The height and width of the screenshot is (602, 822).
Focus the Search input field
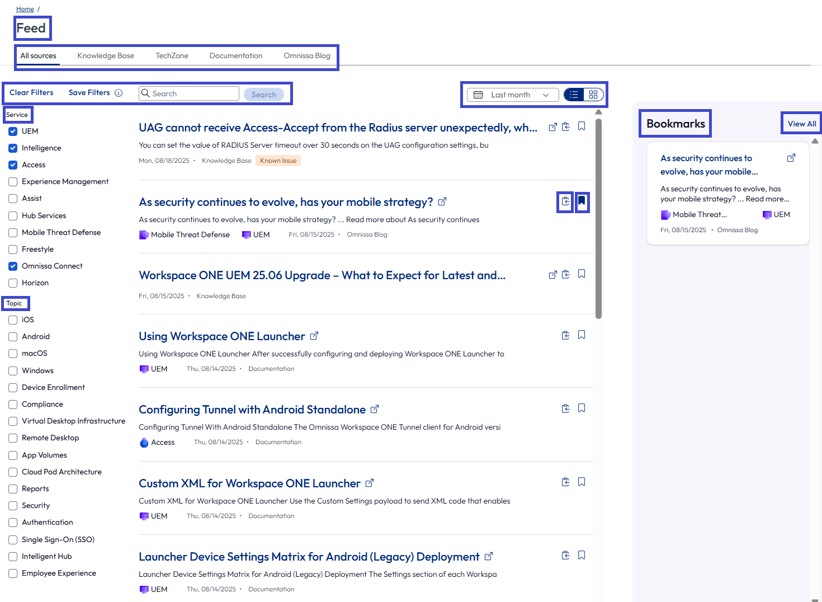coord(189,93)
